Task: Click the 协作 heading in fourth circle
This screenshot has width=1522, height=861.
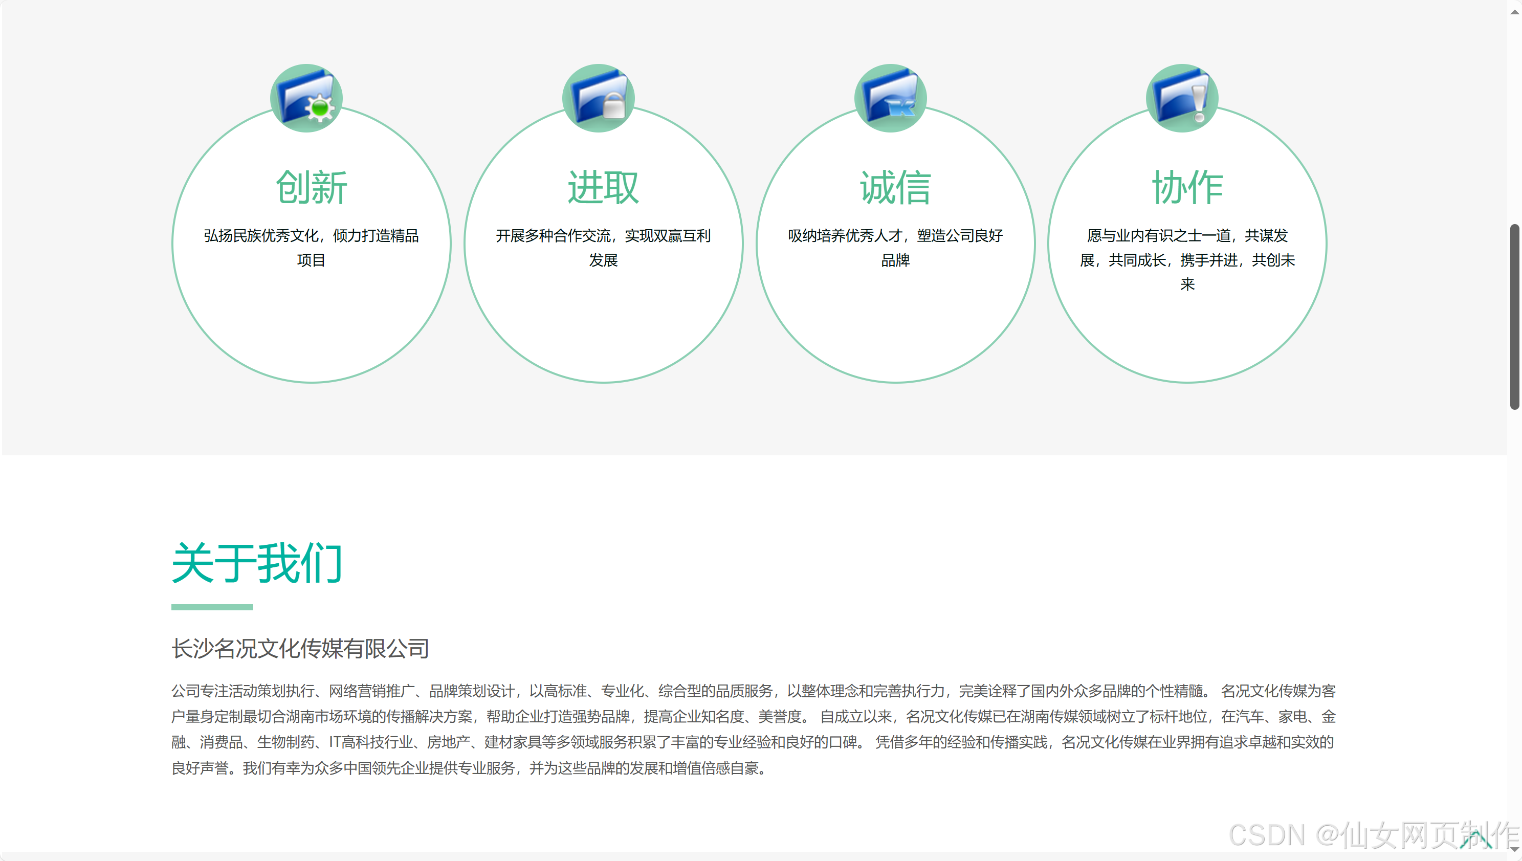Action: pyautogui.click(x=1187, y=187)
